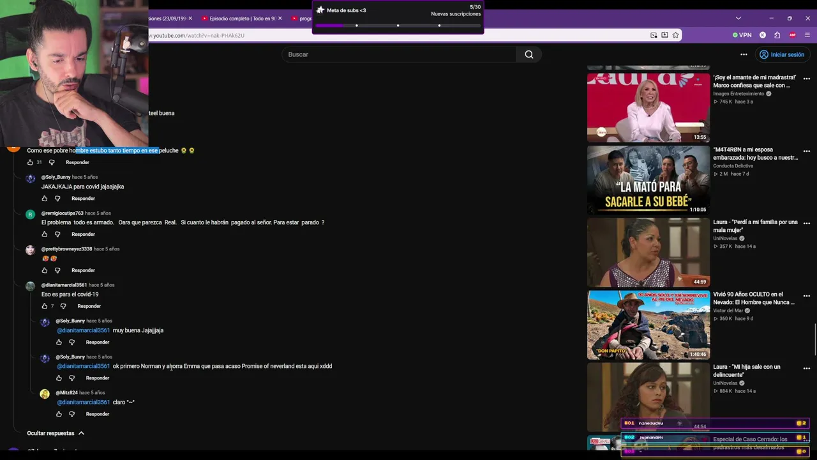Screen dimensions: 817x460
Task: Like the 'Eso es para el covid-19' comment
Action: coord(45,306)
